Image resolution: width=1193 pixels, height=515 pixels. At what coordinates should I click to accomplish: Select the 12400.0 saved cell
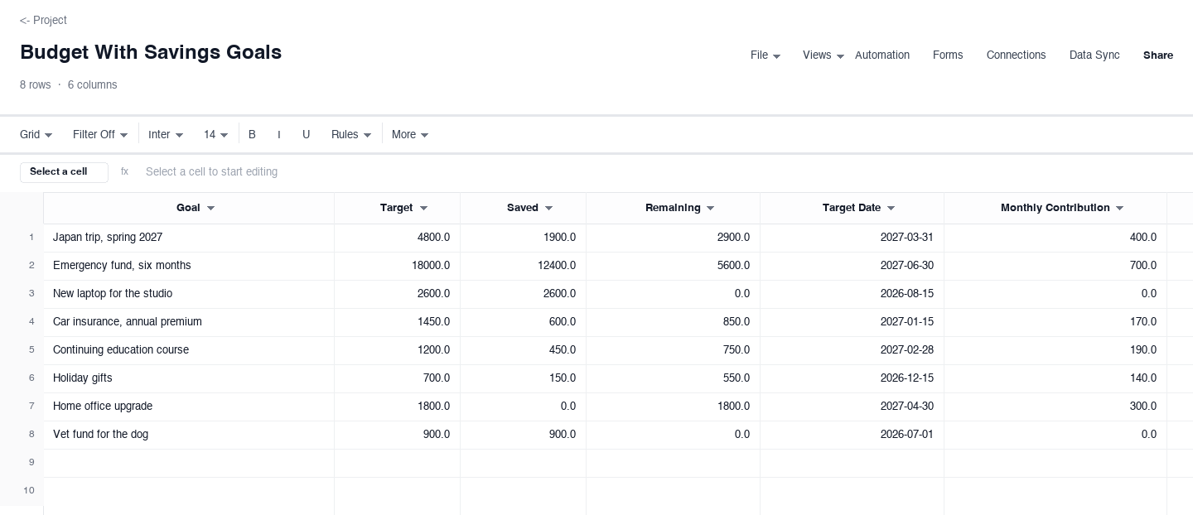(524, 266)
